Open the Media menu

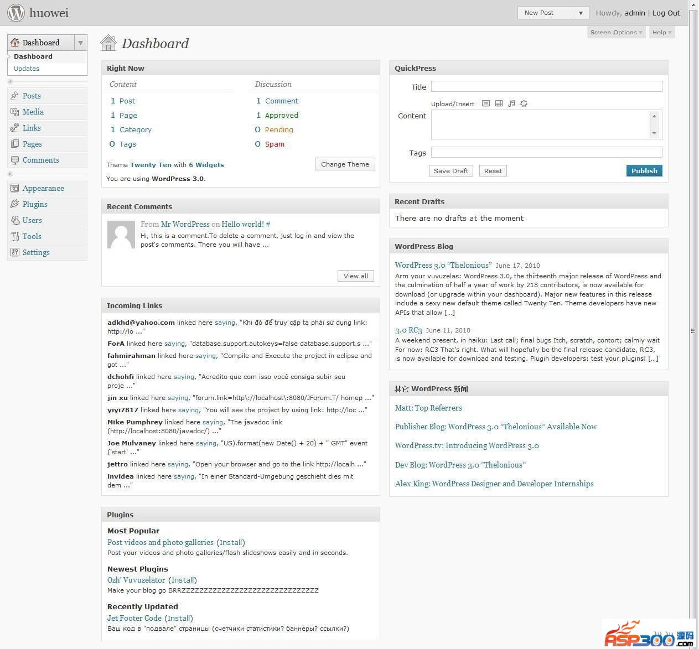point(33,112)
